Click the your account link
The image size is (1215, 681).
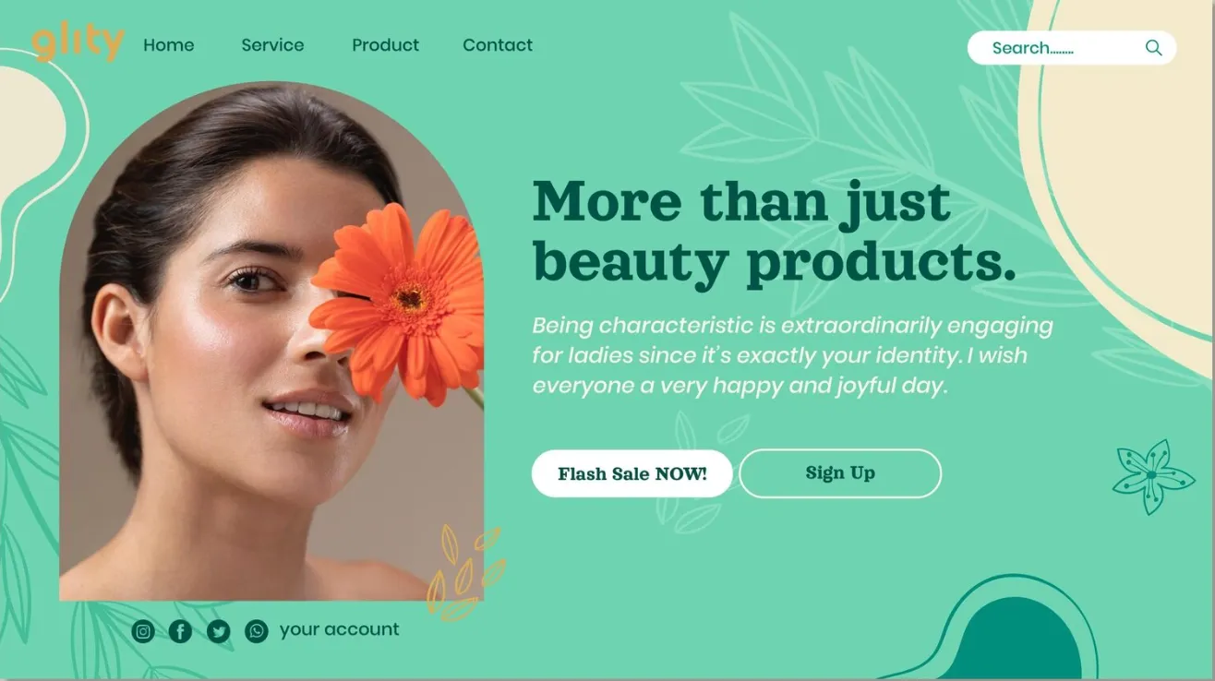340,629
